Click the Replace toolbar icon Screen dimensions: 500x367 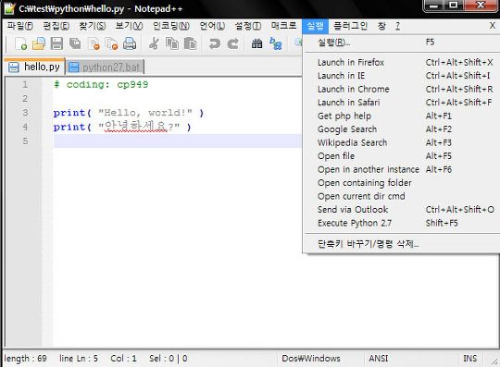pyautogui.click(x=275, y=43)
